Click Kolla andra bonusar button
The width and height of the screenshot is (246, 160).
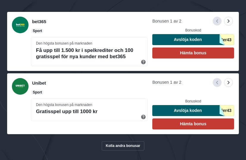123,146
